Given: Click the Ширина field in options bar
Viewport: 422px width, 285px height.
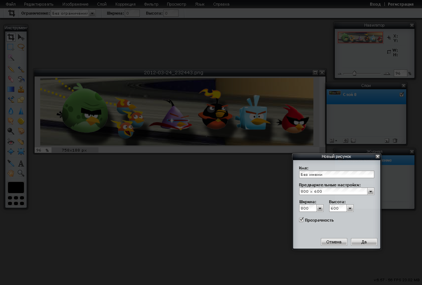Looking at the screenshot, I should (x=132, y=13).
